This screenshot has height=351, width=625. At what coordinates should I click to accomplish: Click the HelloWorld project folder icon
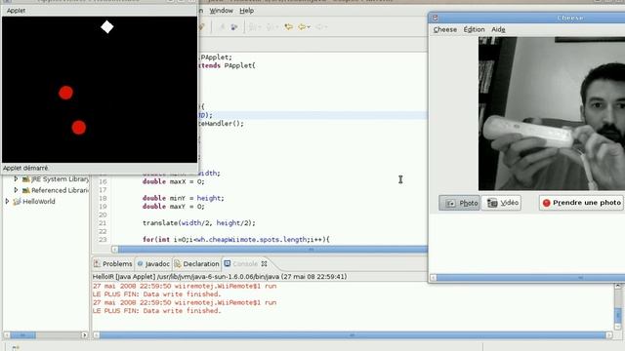[x=17, y=202]
